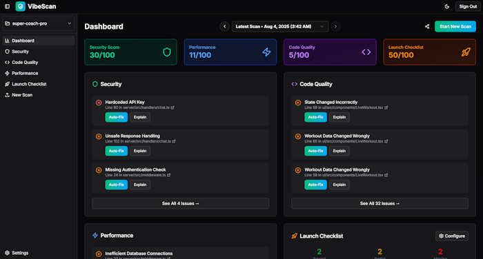Open the Performance 11/100 card
This screenshot has height=259, width=483.
pos(230,52)
